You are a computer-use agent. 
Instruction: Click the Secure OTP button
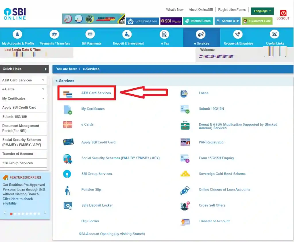[x=227, y=21]
